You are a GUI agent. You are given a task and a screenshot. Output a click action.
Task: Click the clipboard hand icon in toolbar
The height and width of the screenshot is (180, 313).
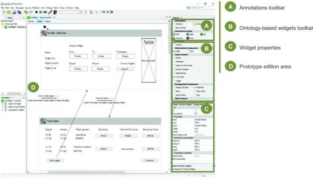[x=55, y=12]
